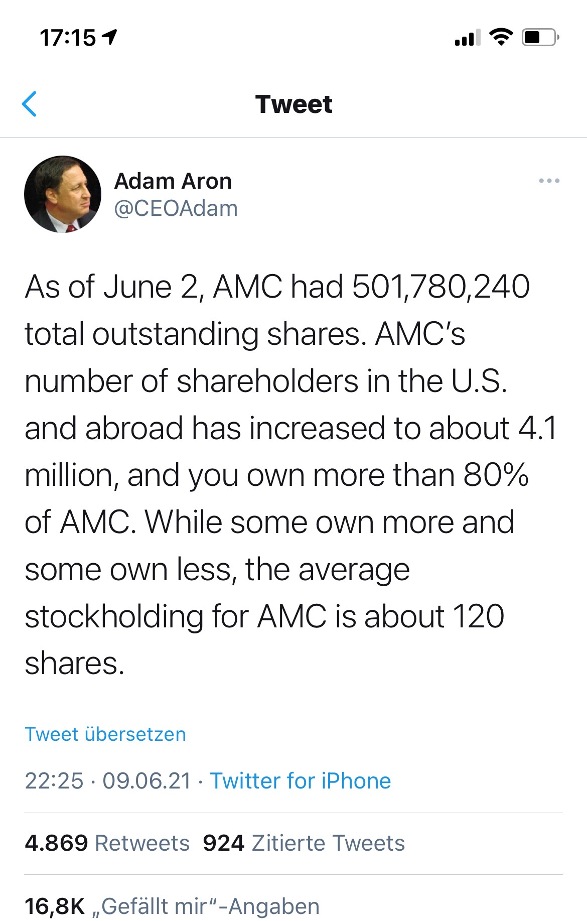The width and height of the screenshot is (587, 921).
Task: Select the Tweet title header
Action: (293, 104)
